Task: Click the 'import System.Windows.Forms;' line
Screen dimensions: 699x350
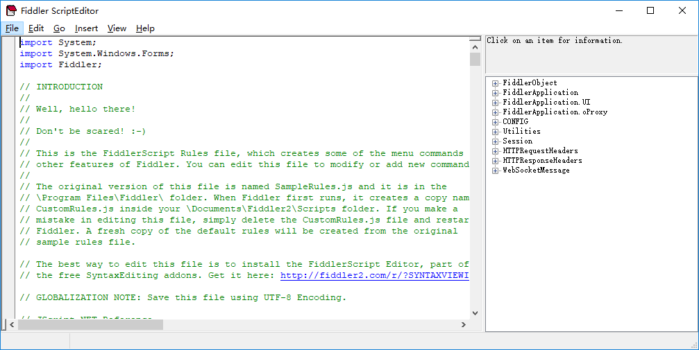Action: [x=96, y=54]
